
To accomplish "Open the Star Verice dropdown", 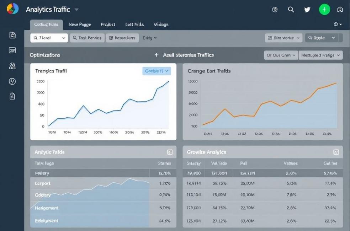I will click(283, 38).
